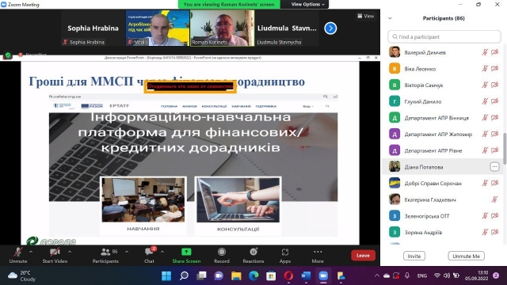This screenshot has width=507, height=285.
Task: Open File Explorer from taskbar
Action: tap(236, 276)
